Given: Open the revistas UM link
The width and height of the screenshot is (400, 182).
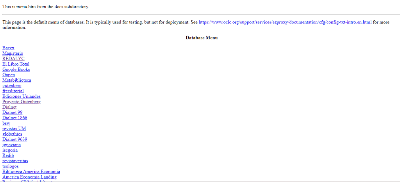Looking at the screenshot, I should (x=14, y=128).
